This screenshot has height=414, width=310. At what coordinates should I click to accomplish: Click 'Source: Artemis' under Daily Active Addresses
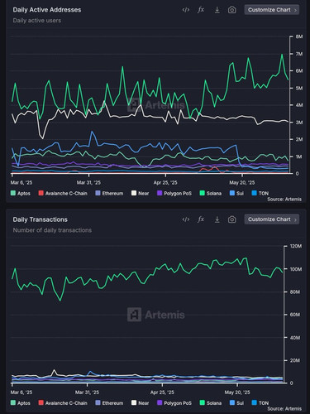click(284, 199)
